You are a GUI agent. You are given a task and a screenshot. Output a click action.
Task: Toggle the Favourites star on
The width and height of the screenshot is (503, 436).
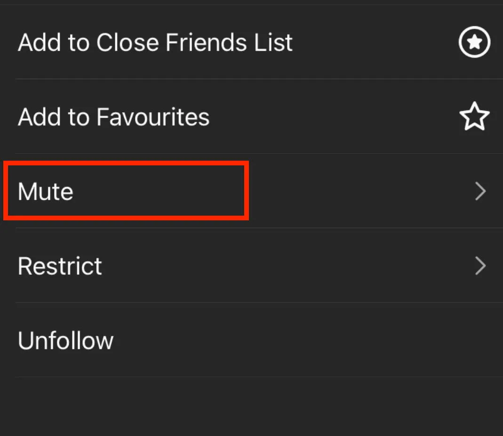[x=474, y=117]
